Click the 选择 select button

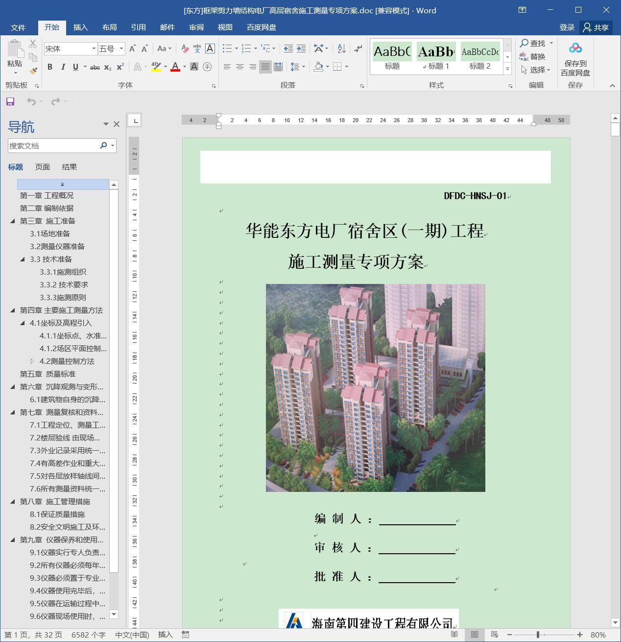[x=536, y=70]
